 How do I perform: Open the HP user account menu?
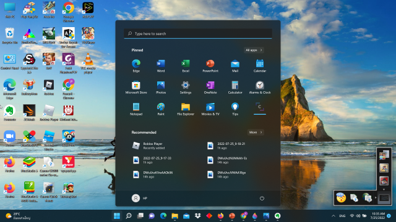140,199
